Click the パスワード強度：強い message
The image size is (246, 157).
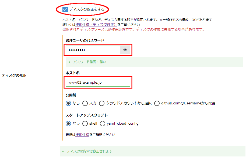90,62
